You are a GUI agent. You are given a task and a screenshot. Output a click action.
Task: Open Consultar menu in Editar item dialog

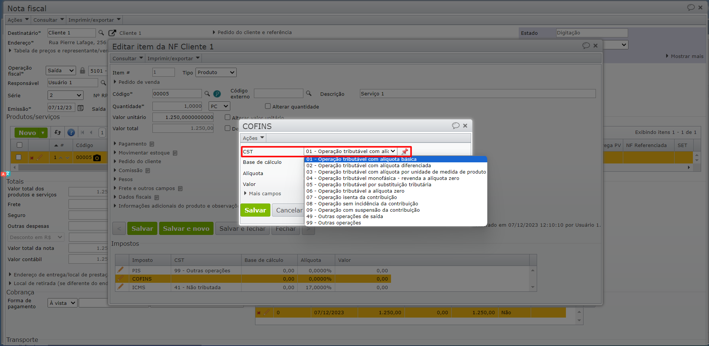pos(128,58)
